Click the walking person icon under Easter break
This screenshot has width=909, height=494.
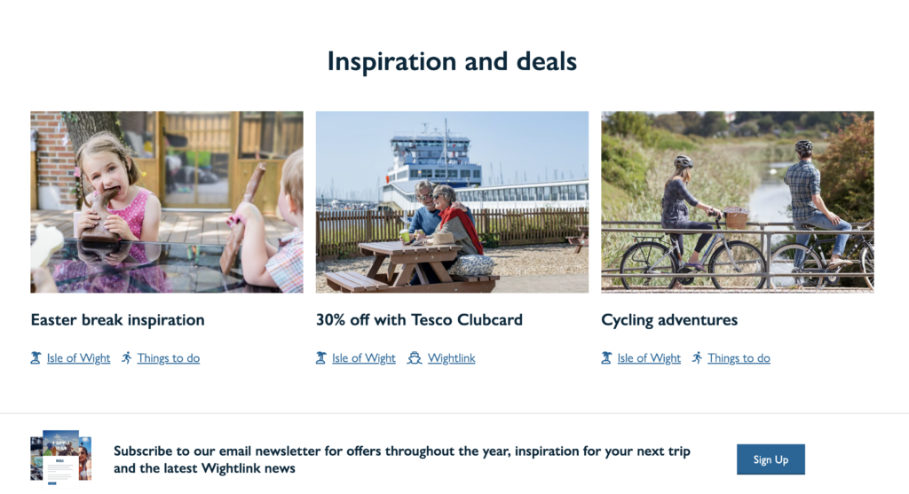(x=127, y=358)
